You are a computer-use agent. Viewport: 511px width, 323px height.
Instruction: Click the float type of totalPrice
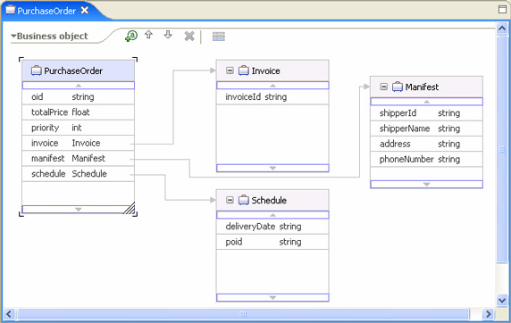coord(80,112)
